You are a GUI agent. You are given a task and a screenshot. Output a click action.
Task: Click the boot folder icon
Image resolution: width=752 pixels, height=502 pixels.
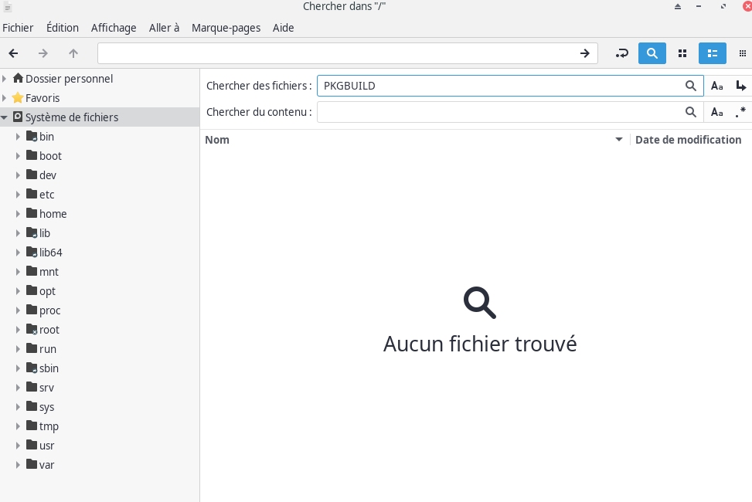(32, 155)
